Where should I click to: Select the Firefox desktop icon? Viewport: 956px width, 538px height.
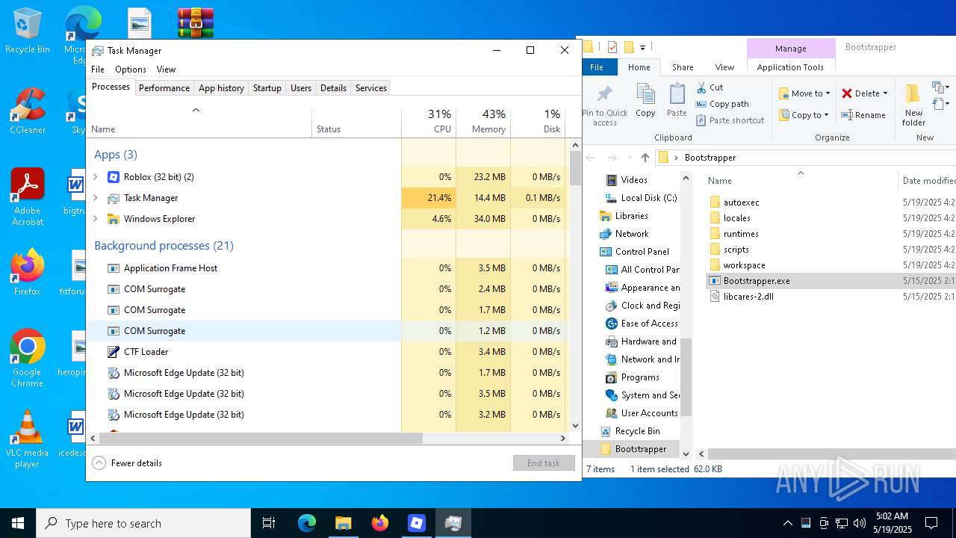pos(27,273)
